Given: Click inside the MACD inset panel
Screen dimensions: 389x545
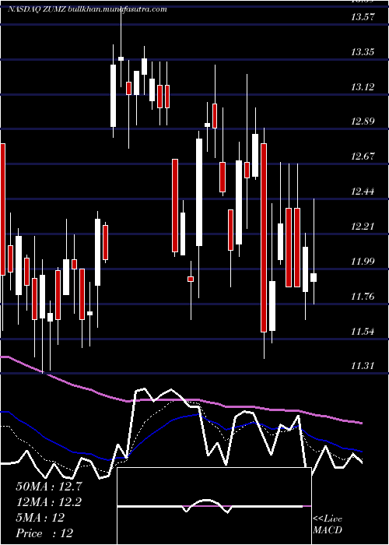Looking at the screenshot, I should point(214,506).
